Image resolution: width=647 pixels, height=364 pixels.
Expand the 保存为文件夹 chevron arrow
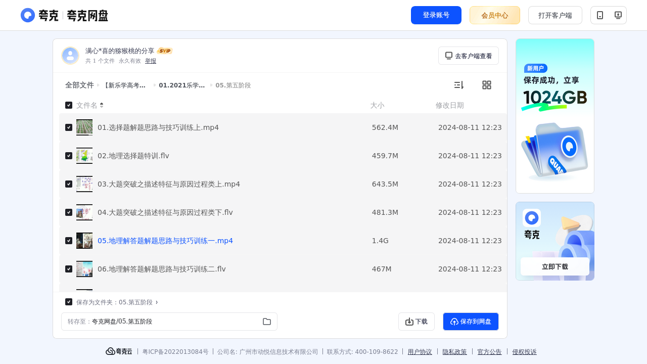[x=157, y=302]
